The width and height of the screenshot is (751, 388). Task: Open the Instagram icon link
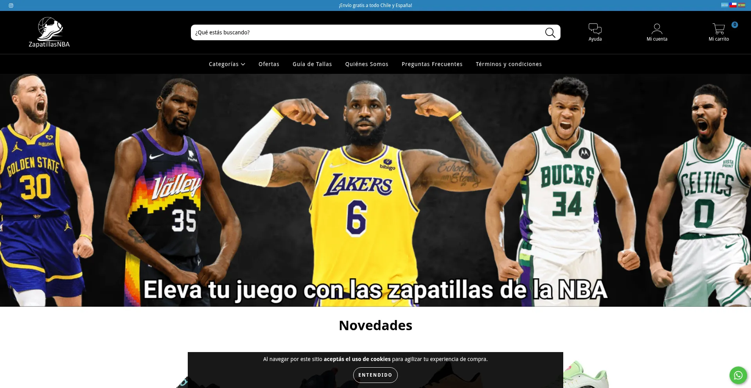tap(11, 5)
